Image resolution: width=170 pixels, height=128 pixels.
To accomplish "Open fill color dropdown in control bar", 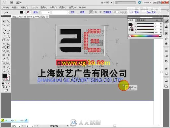I will [25, 12].
